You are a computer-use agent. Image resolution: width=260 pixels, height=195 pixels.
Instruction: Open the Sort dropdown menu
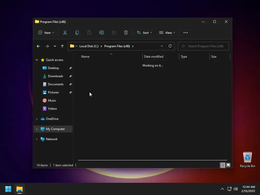click(144, 33)
